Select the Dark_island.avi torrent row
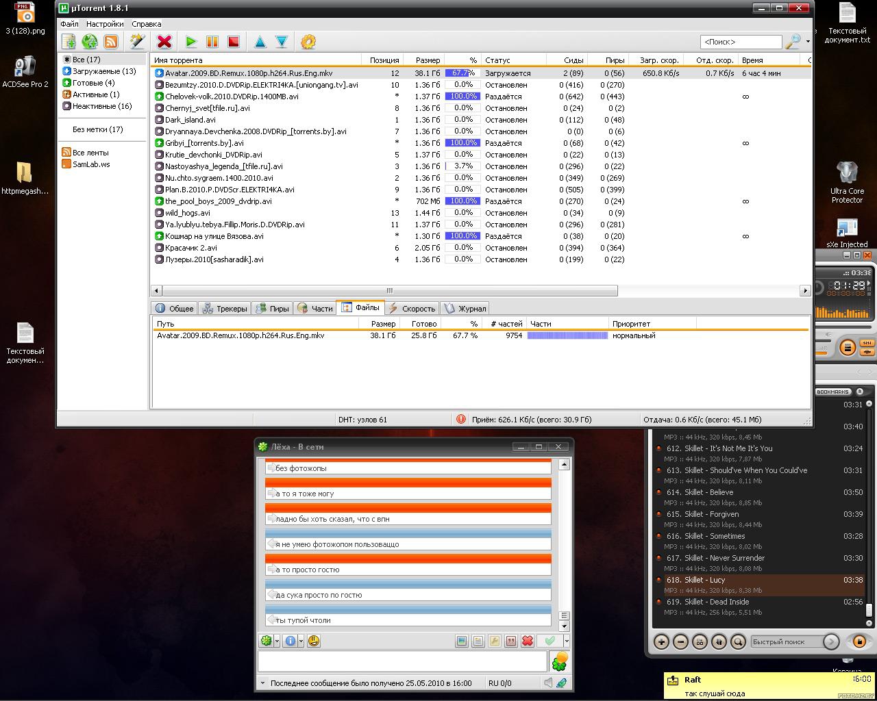The width and height of the screenshot is (877, 701). pos(190,120)
